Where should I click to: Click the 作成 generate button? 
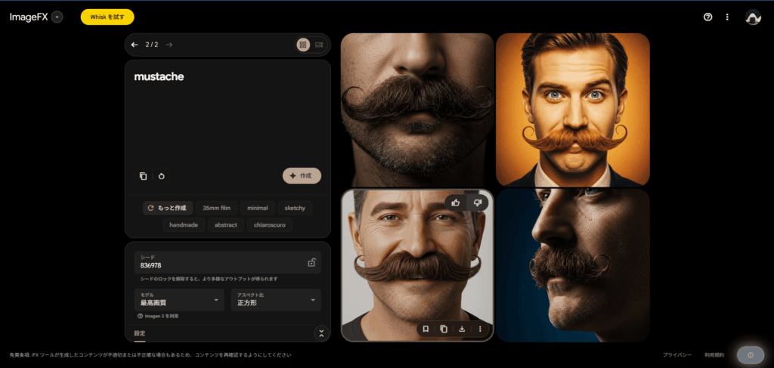[x=302, y=175]
